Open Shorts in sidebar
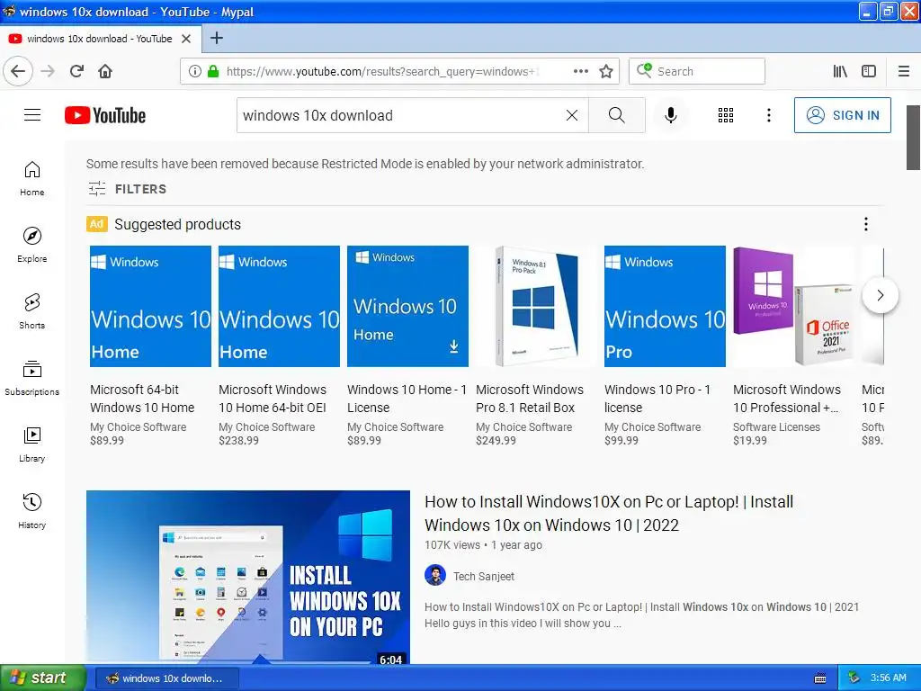Viewport: 921px width, 691px height. [x=32, y=311]
